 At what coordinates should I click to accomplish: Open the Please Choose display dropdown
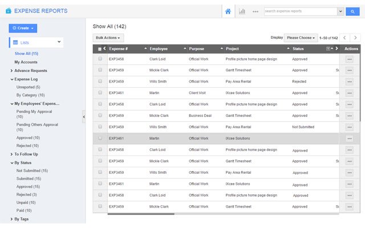coord(301,38)
